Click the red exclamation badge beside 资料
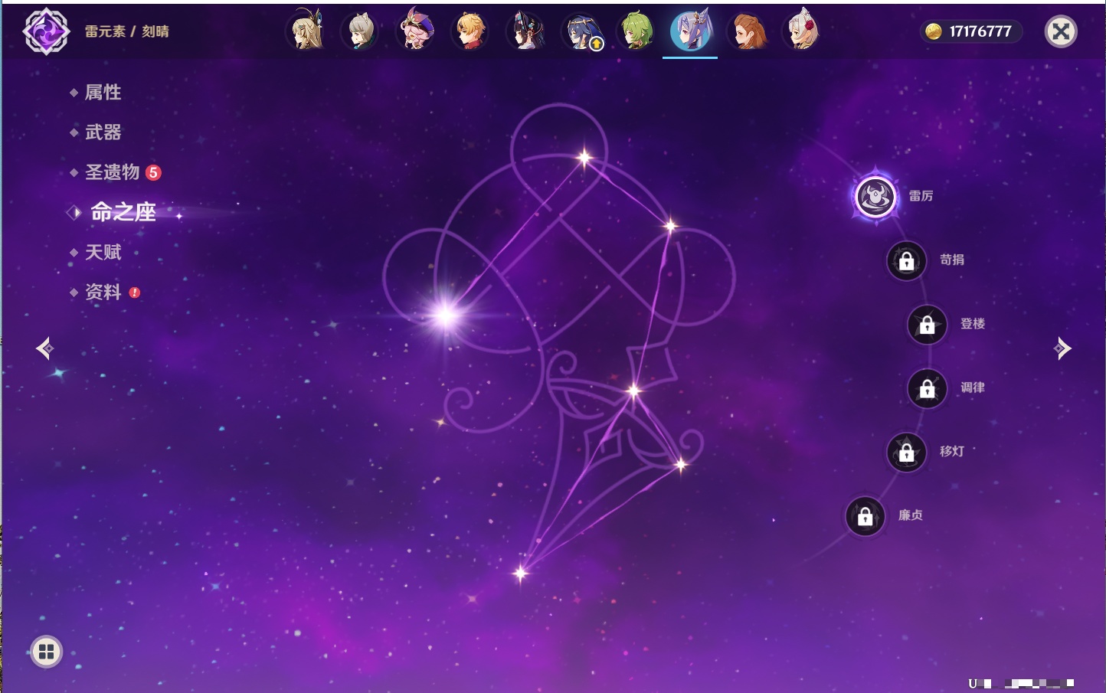The image size is (1106, 693). [135, 293]
